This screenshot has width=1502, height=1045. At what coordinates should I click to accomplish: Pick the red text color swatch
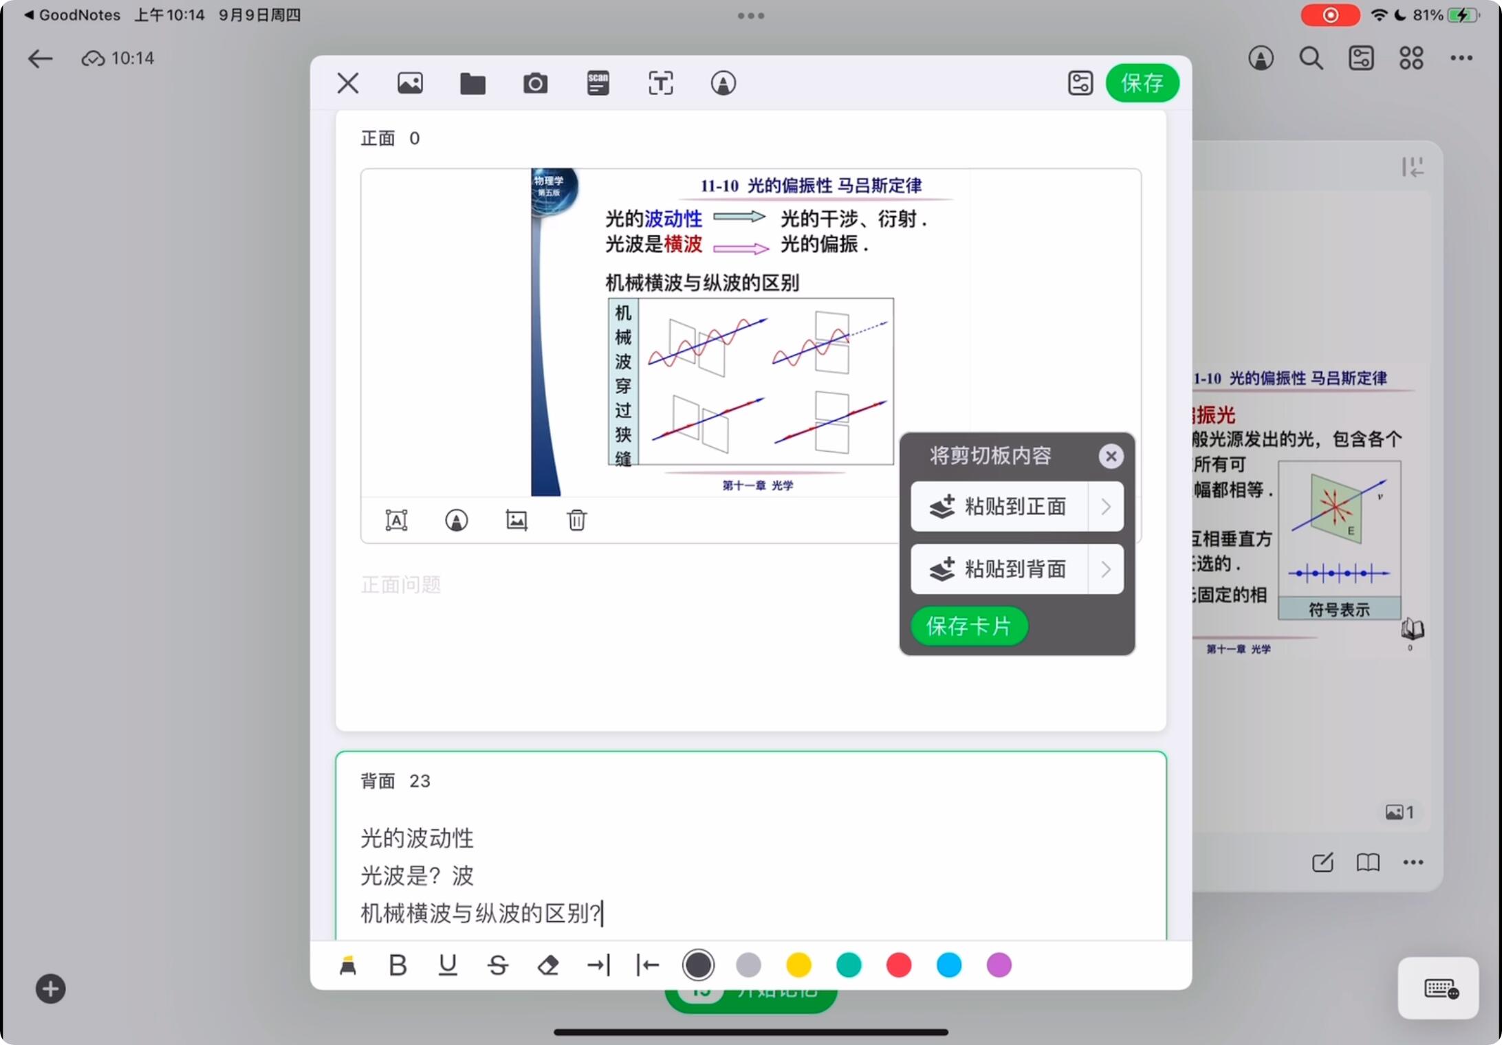click(x=899, y=965)
